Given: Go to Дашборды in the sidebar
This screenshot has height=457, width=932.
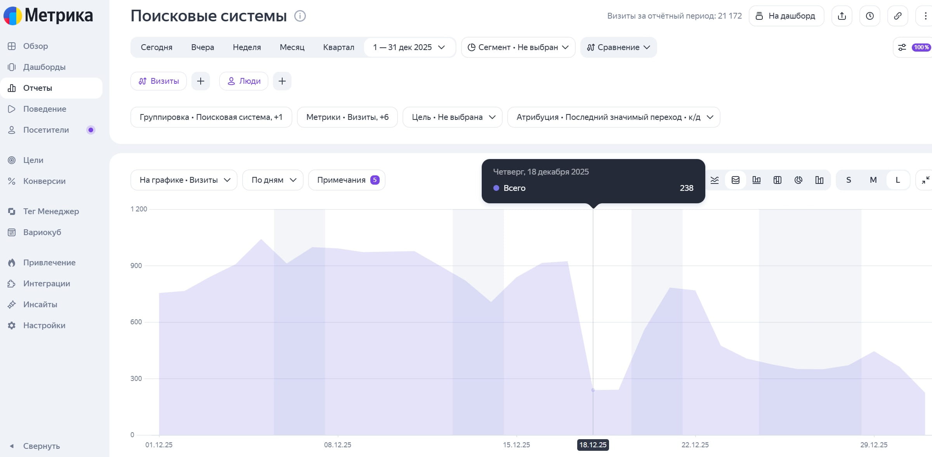Looking at the screenshot, I should tap(51, 67).
